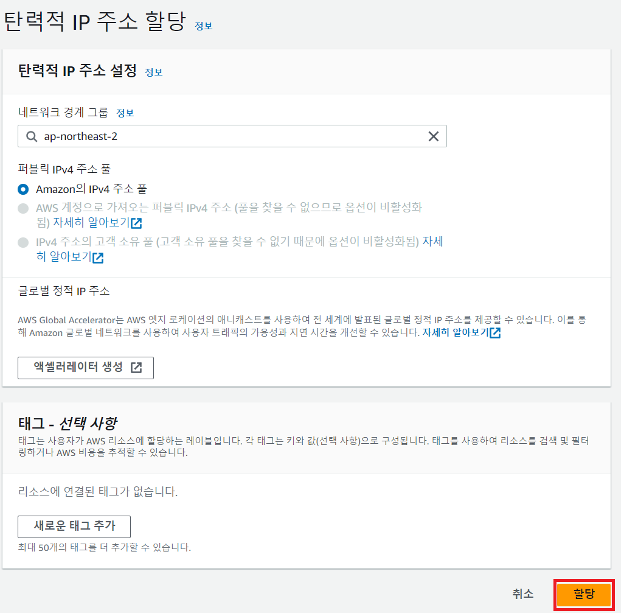The width and height of the screenshot is (624, 613).
Task: Click the search magnifier icon in network border group field
Action: tap(32, 136)
